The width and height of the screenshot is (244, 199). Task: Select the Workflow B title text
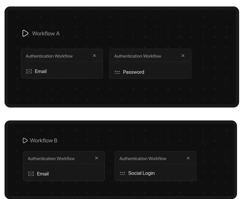click(44, 140)
